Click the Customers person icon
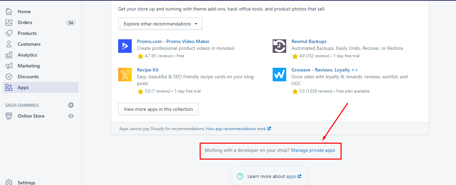Viewport: 456px width, 185px height. [9, 44]
